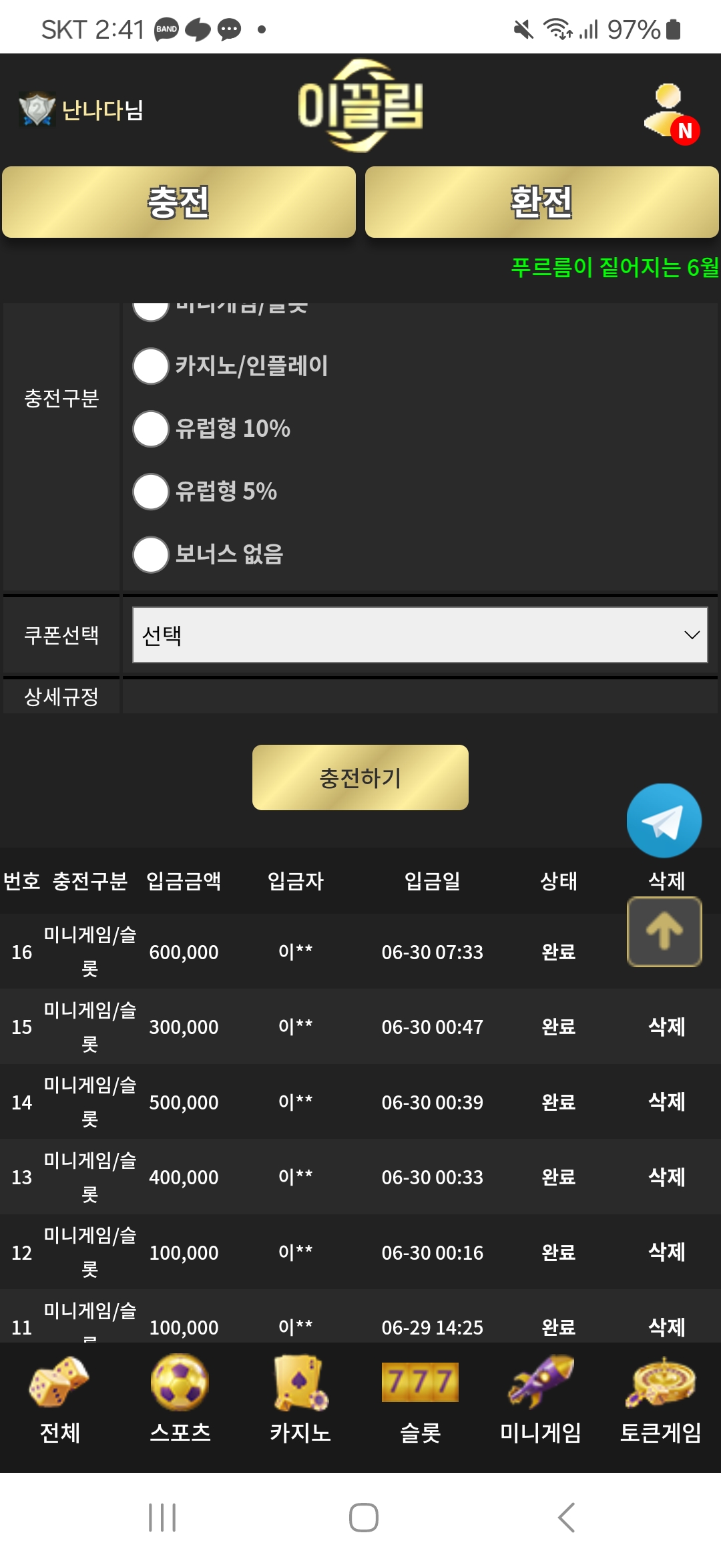Switch to the 충전 tab
Screen dimensions: 721x1563
pyautogui.click(x=179, y=202)
